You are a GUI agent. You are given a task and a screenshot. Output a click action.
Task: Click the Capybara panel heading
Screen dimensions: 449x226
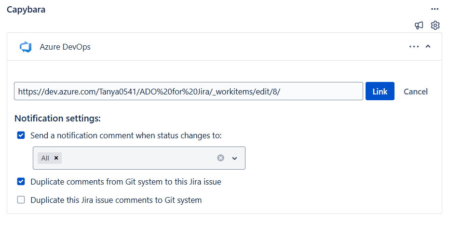pos(26,9)
